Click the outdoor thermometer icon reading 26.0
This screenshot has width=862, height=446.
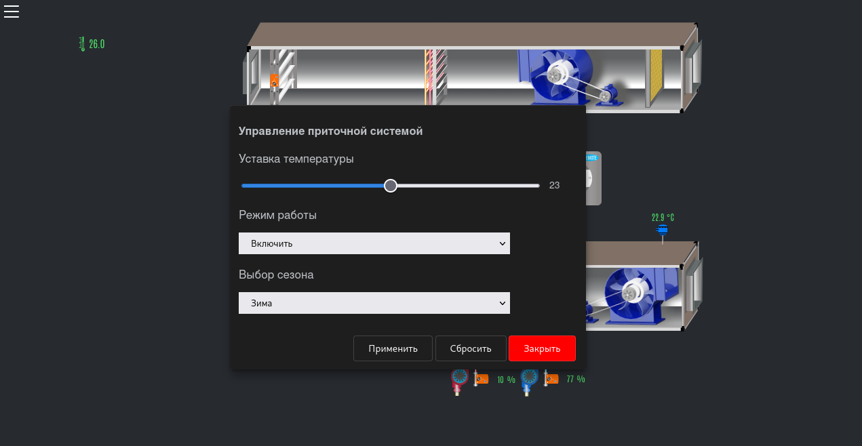click(x=82, y=44)
